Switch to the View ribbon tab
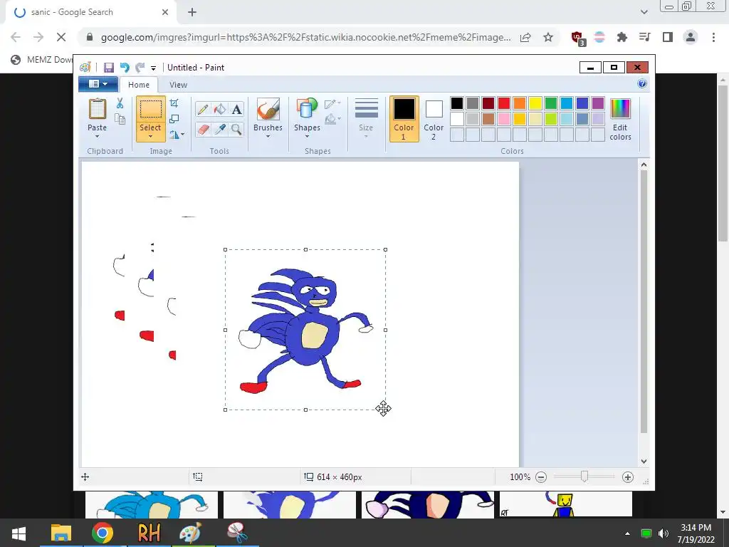Screen dimensions: 729x547 pos(178,85)
